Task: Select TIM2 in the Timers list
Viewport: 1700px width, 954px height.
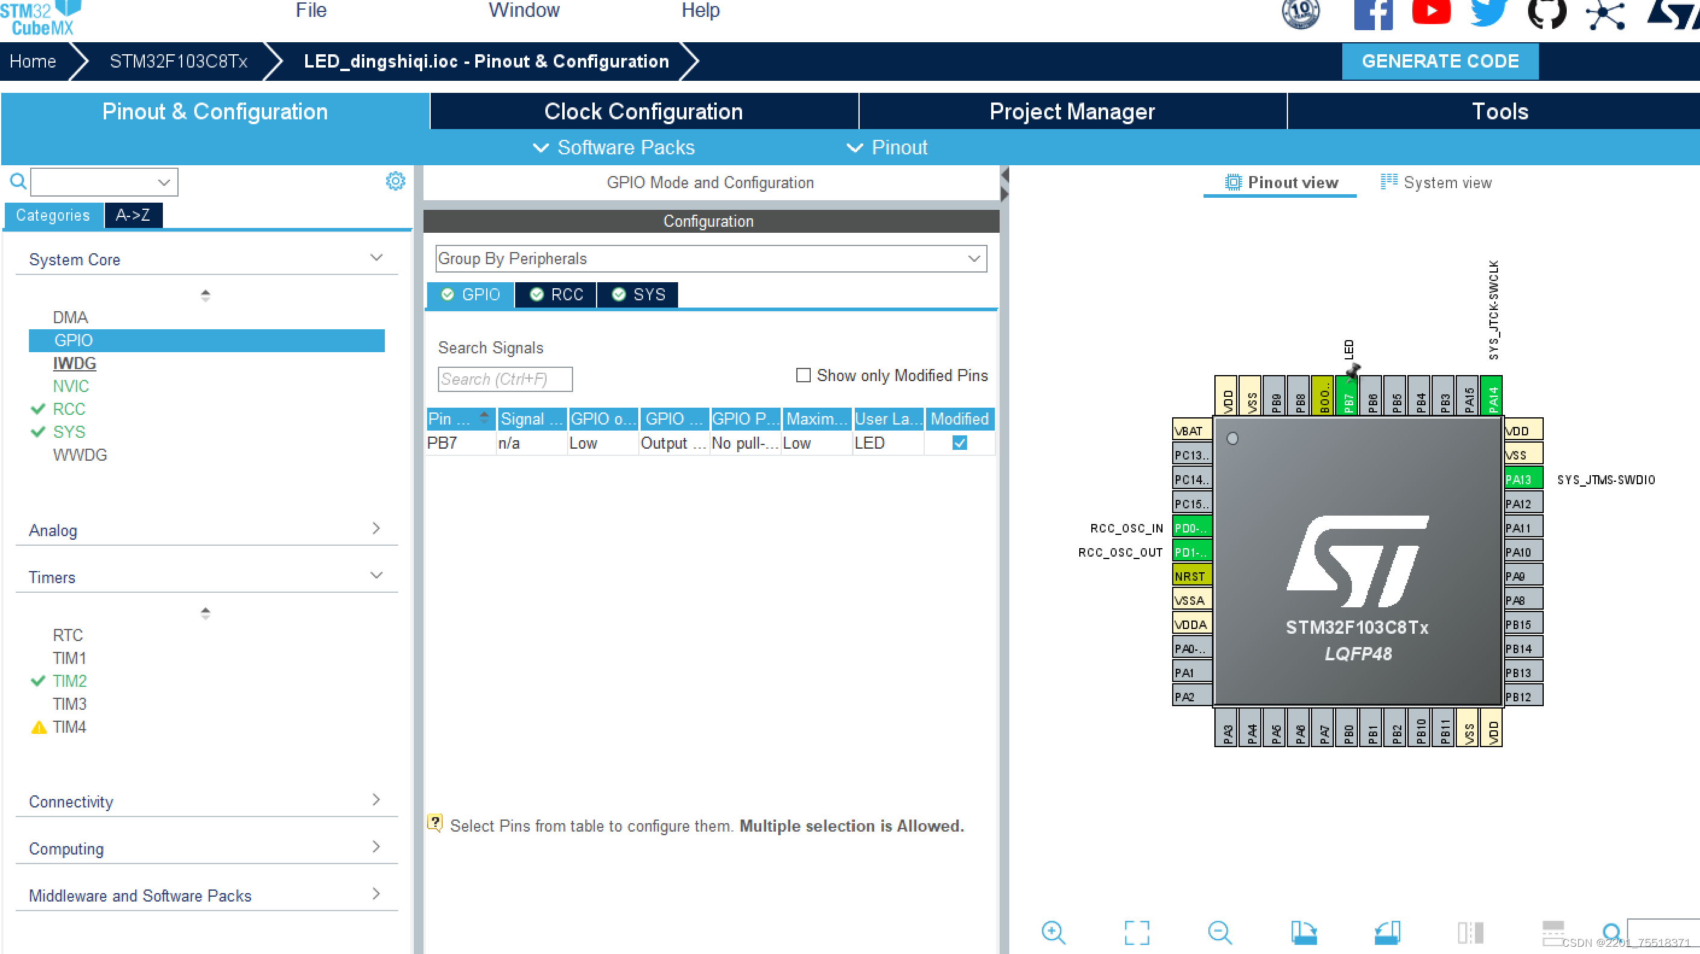Action: coord(69,680)
